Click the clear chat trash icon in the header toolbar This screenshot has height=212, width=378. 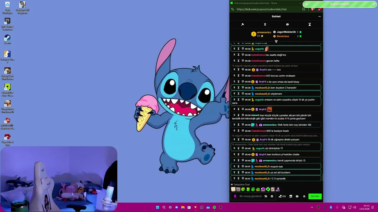265,24
